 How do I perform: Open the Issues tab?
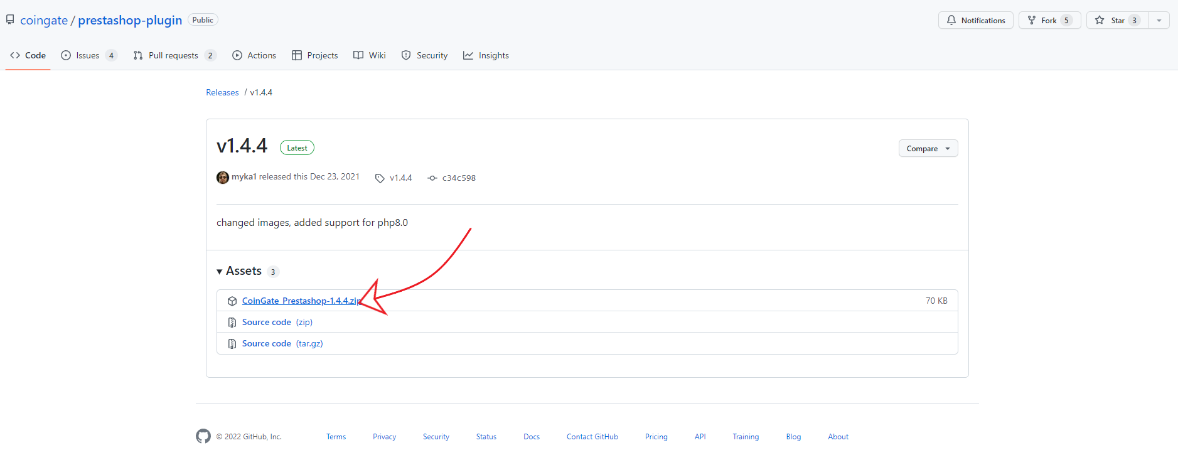[x=89, y=55]
